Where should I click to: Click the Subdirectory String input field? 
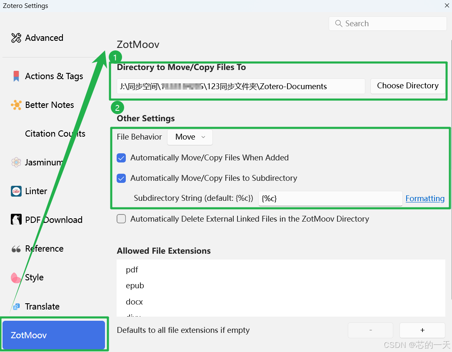[330, 199]
